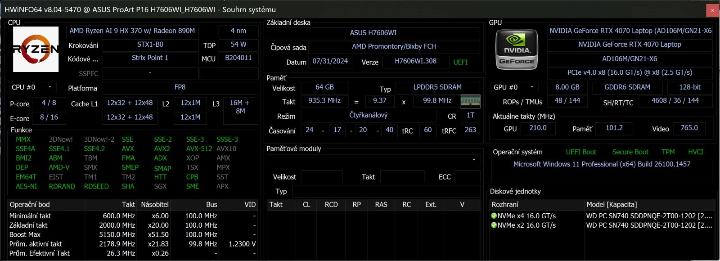The image size is (720, 261).
Task: Click the ROPs / TMUs value 48 / 144
Action: pyautogui.click(x=567, y=101)
